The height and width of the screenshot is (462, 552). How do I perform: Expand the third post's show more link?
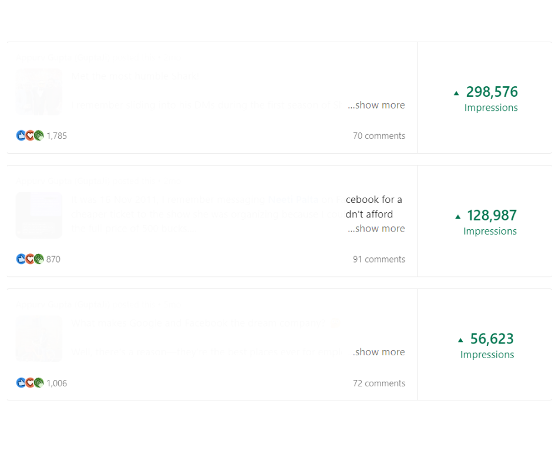click(x=381, y=352)
